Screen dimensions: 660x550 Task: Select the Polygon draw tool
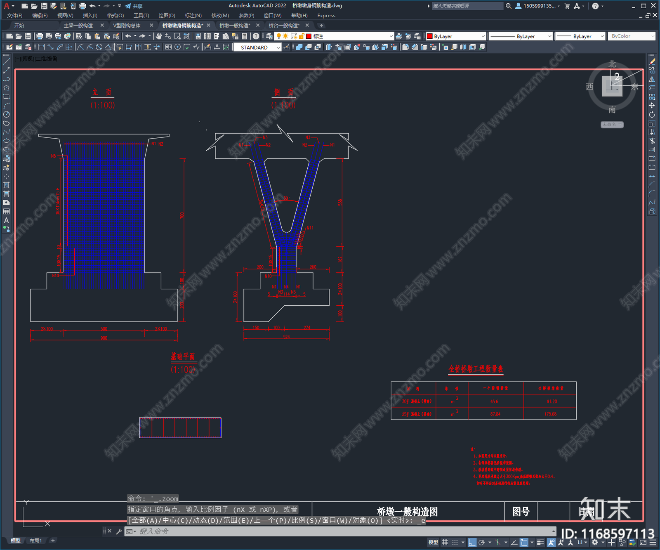(x=6, y=88)
